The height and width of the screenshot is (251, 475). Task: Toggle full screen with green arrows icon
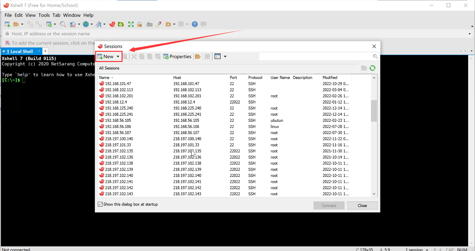(x=131, y=24)
